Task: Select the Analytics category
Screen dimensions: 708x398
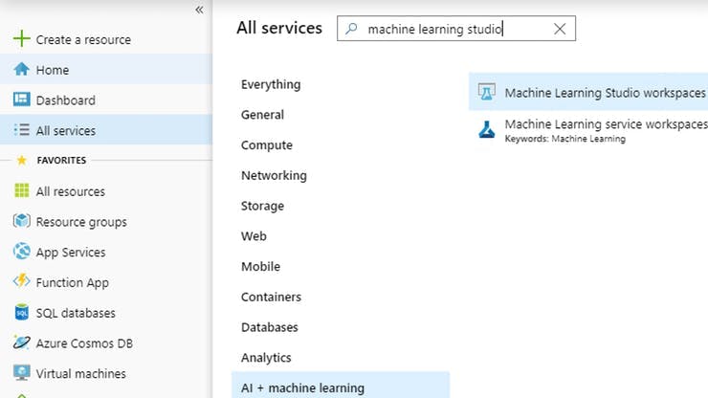Action: pyautogui.click(x=266, y=358)
